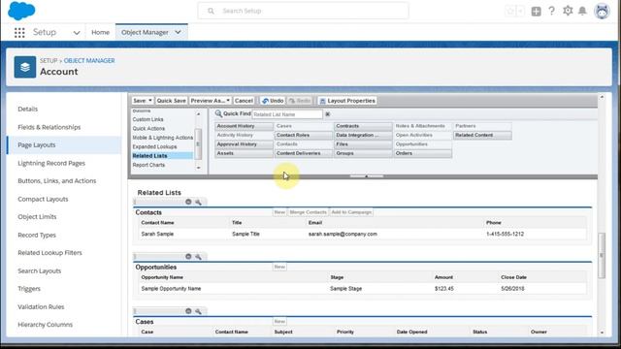Open the global actions plus icon
This screenshot has width=621, height=349.
(x=536, y=11)
